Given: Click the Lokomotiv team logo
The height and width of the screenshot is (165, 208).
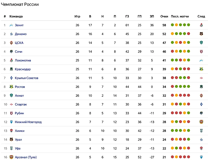Looking at the screenshot, I should (11, 61).
